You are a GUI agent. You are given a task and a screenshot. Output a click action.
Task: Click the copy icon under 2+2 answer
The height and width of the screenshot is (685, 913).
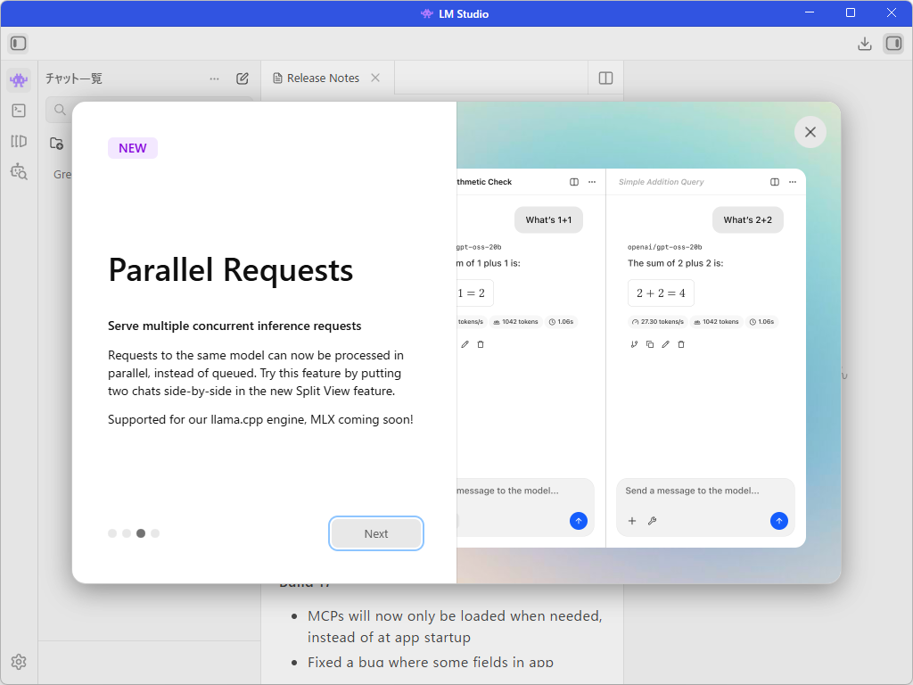click(x=650, y=344)
